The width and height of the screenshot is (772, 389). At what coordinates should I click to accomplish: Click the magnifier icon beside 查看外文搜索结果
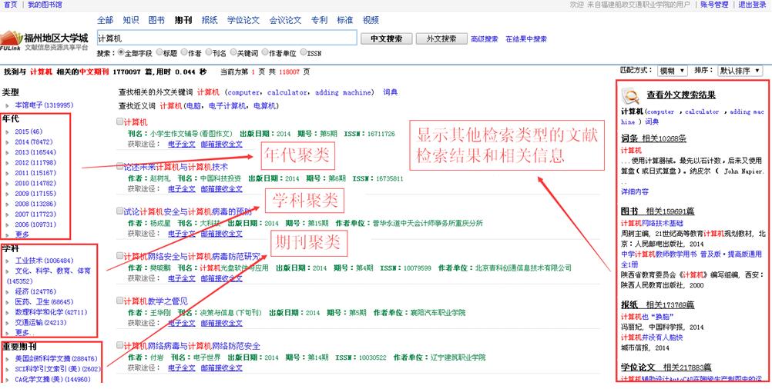630,95
